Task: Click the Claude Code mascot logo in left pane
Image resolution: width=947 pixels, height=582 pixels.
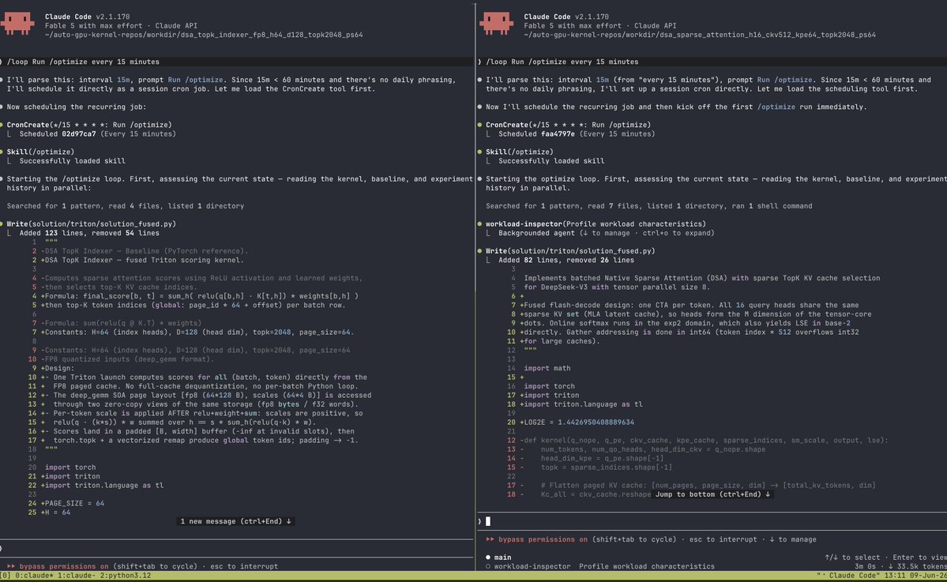Action: click(x=17, y=24)
